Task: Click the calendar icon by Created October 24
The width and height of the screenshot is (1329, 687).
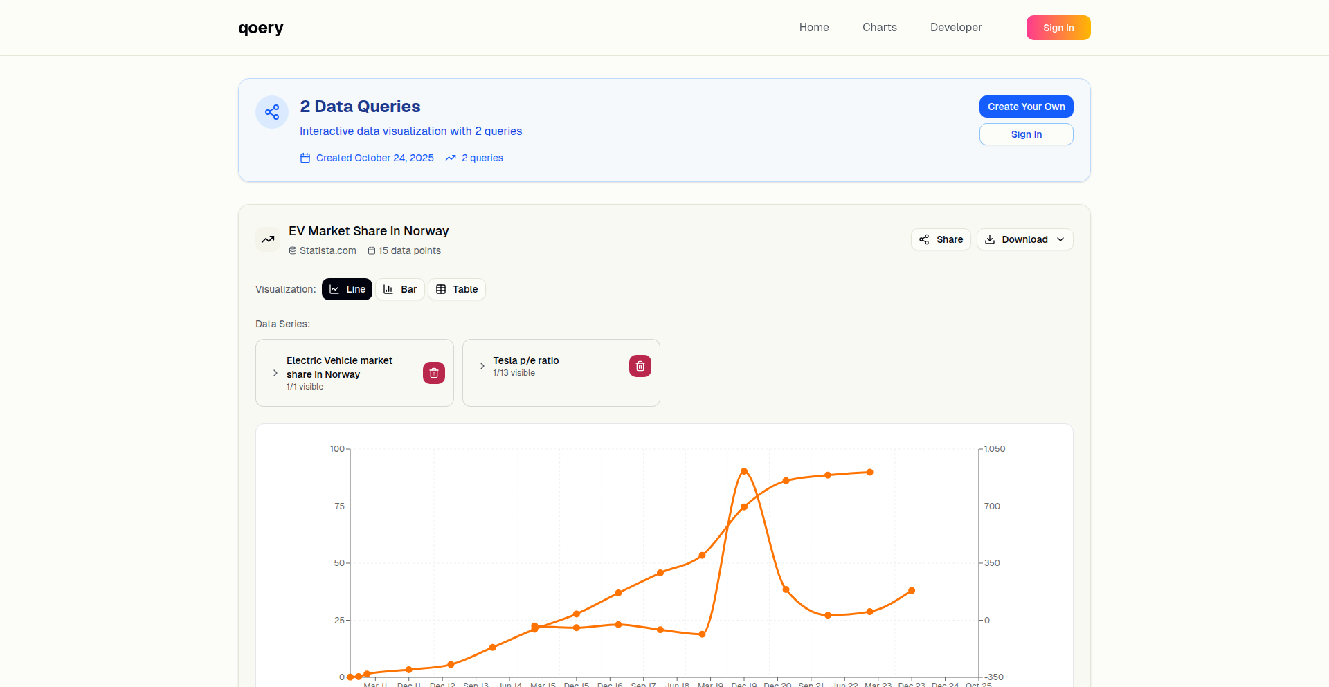Action: coord(305,158)
